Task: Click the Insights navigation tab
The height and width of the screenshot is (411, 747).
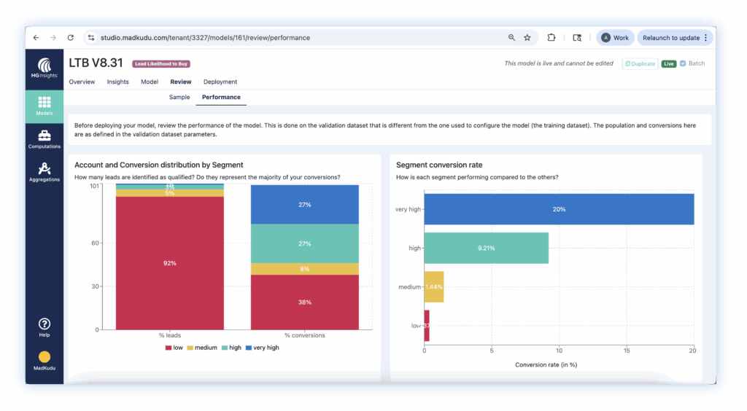Action: 117,82
